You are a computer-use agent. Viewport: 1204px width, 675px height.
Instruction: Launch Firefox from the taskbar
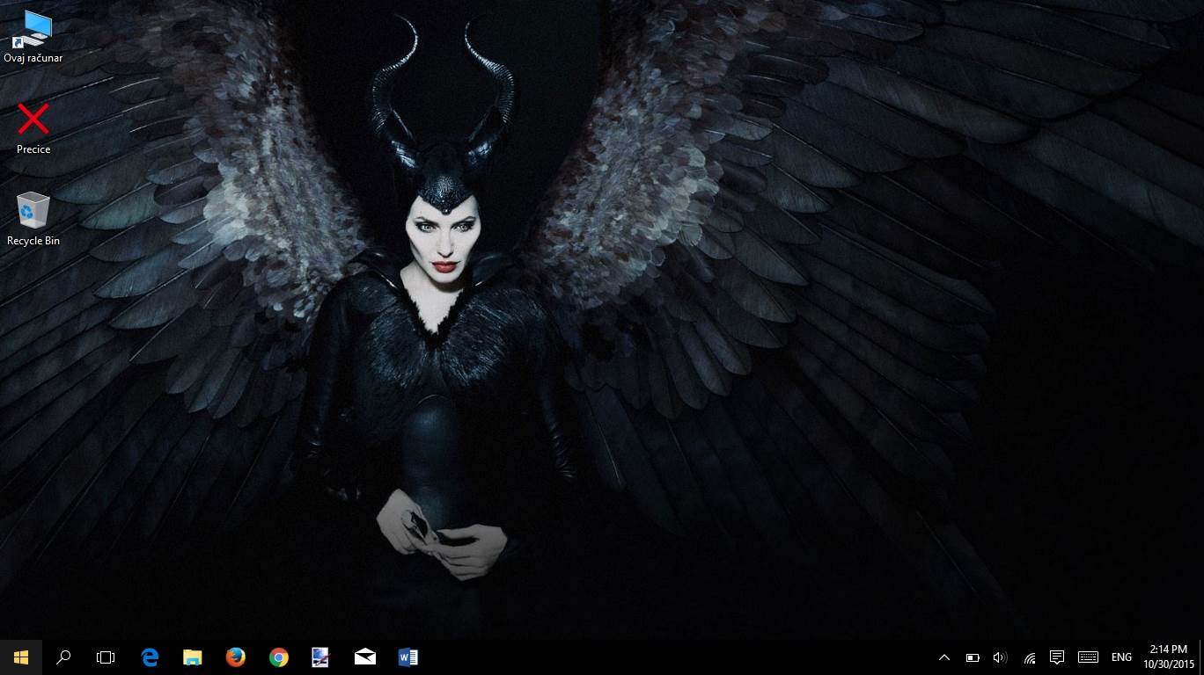click(235, 657)
